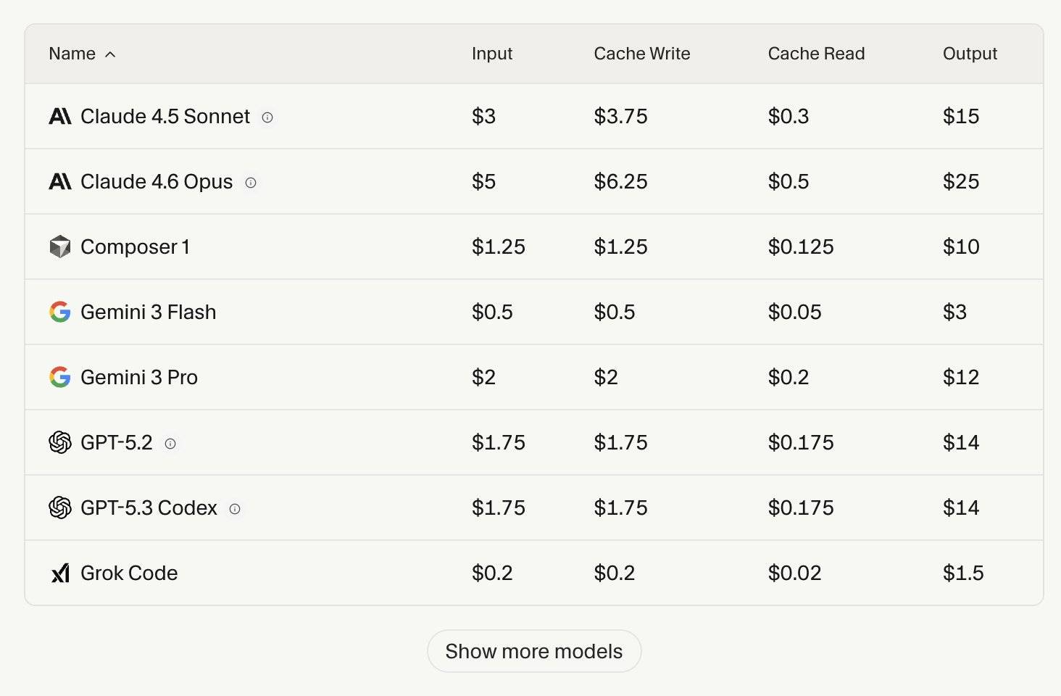The height and width of the screenshot is (696, 1061).
Task: Toggle sort order with the Name column arrow
Action: click(110, 54)
